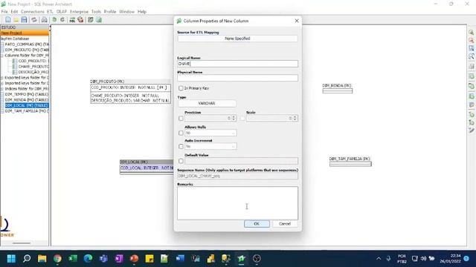This screenshot has height=267, width=476.
Task: Open the Allows Nulls dropdown
Action: pyautogui.click(x=210, y=133)
